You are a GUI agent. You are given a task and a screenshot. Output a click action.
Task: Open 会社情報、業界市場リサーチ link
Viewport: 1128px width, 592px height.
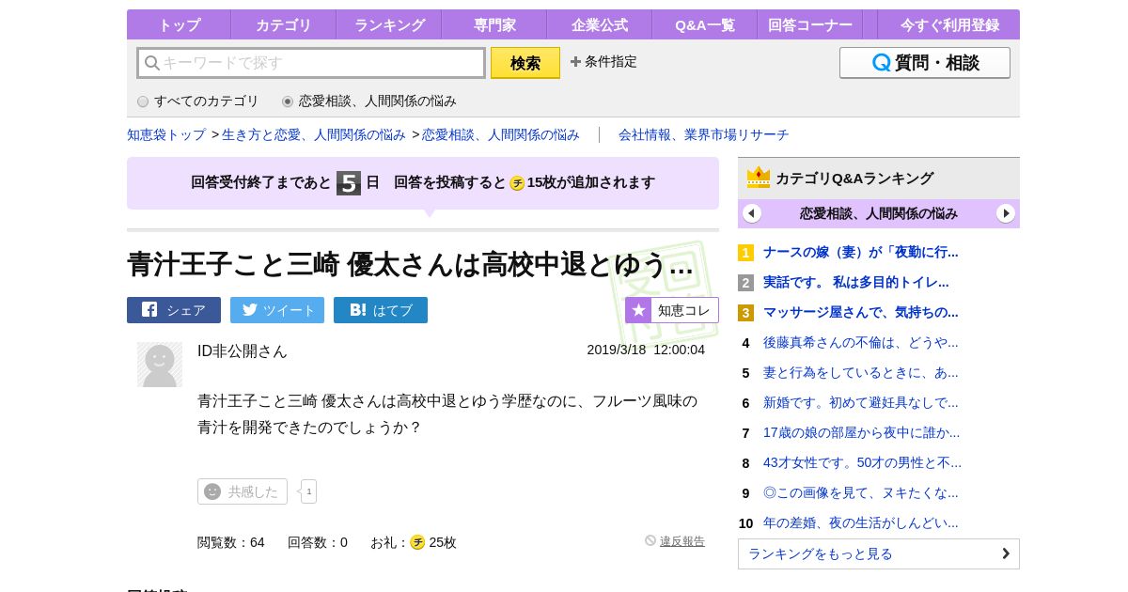(703, 134)
